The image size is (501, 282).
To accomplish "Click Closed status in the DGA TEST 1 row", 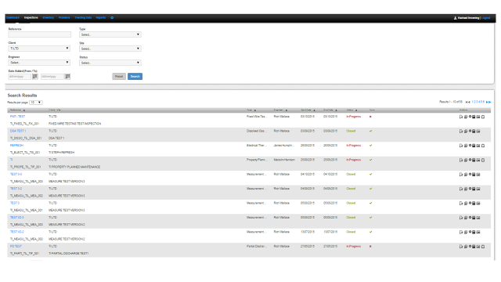I will point(351,131).
